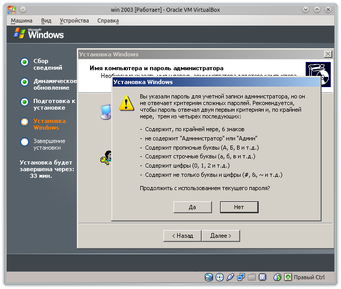Click the optical disc status icon
The width and height of the screenshot is (341, 289).
tap(220, 277)
